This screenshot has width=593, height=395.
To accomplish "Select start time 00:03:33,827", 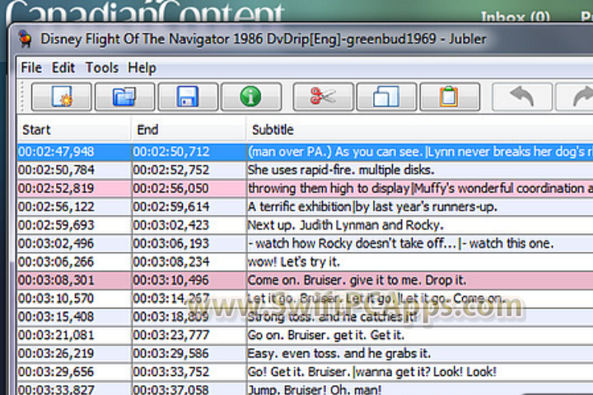I will [56, 389].
